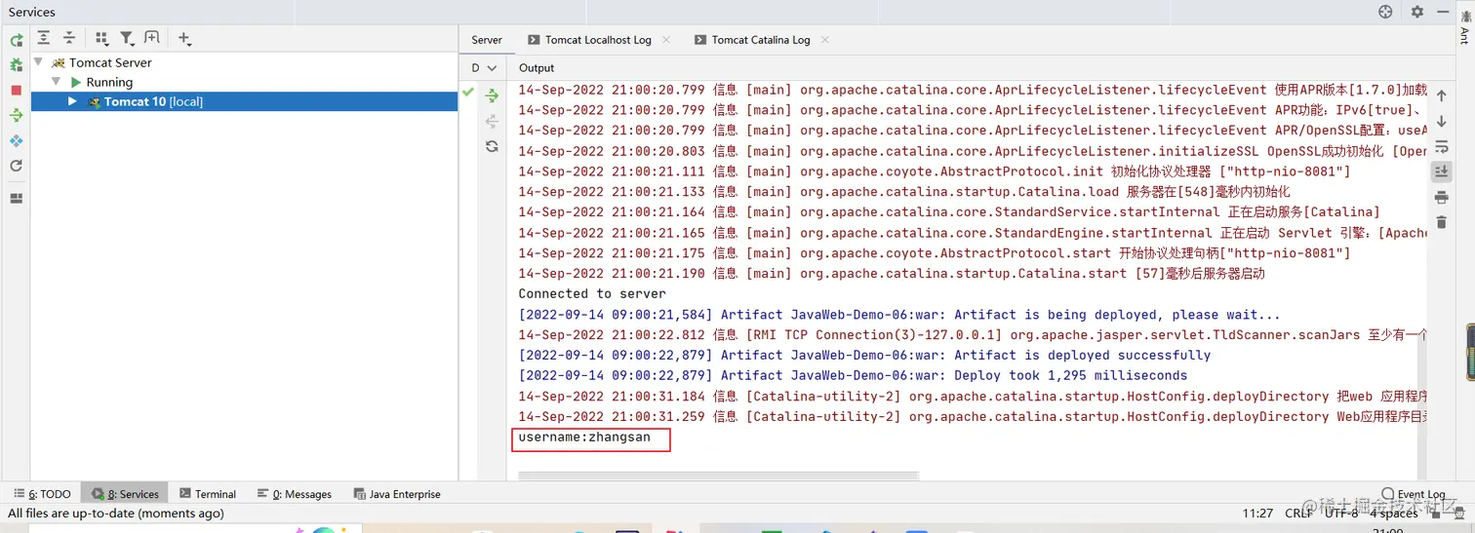Click the Output column header
This screenshot has width=1475, height=533.
click(537, 68)
